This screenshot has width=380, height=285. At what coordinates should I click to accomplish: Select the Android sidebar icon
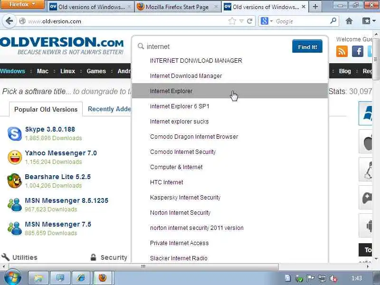pos(365,226)
